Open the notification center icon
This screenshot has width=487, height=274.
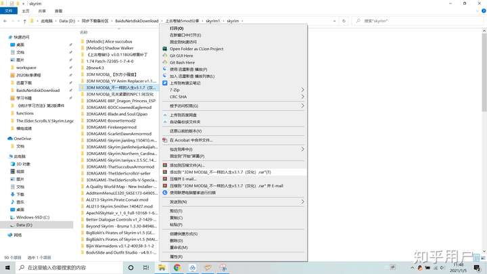pyautogui.click(x=477, y=267)
